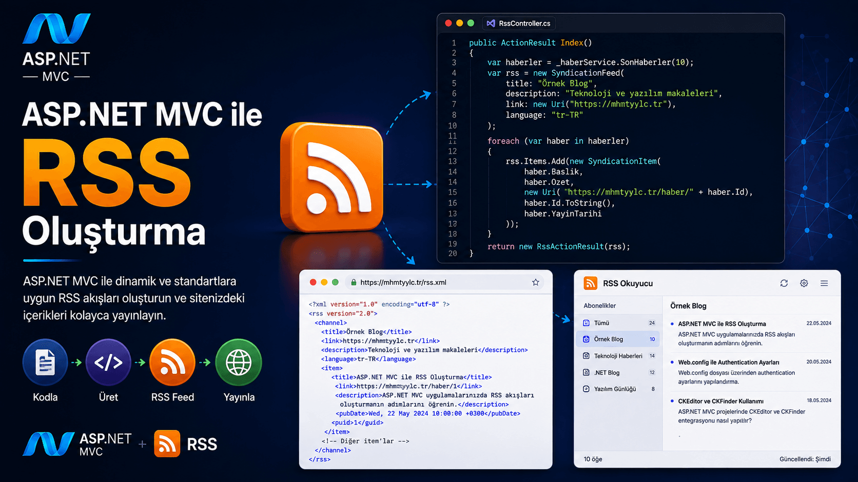
Task: Bookmark the page with the star icon
Action: pos(536,282)
